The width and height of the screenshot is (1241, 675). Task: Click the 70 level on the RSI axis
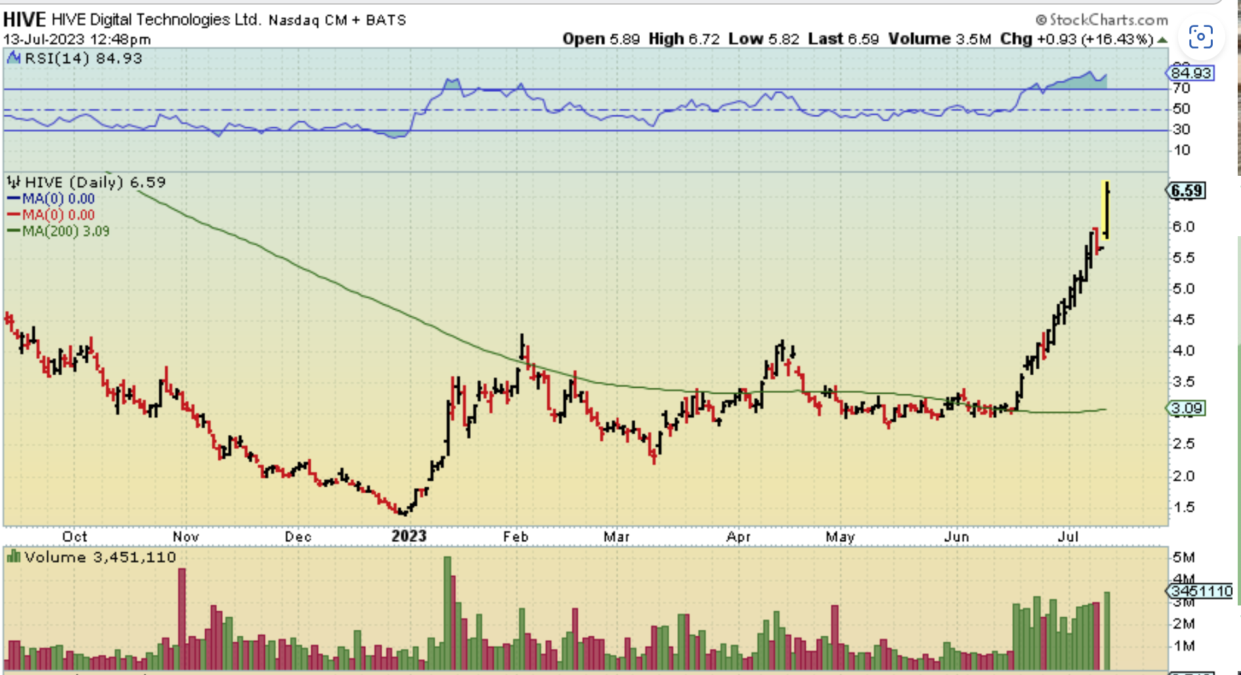click(x=1181, y=88)
